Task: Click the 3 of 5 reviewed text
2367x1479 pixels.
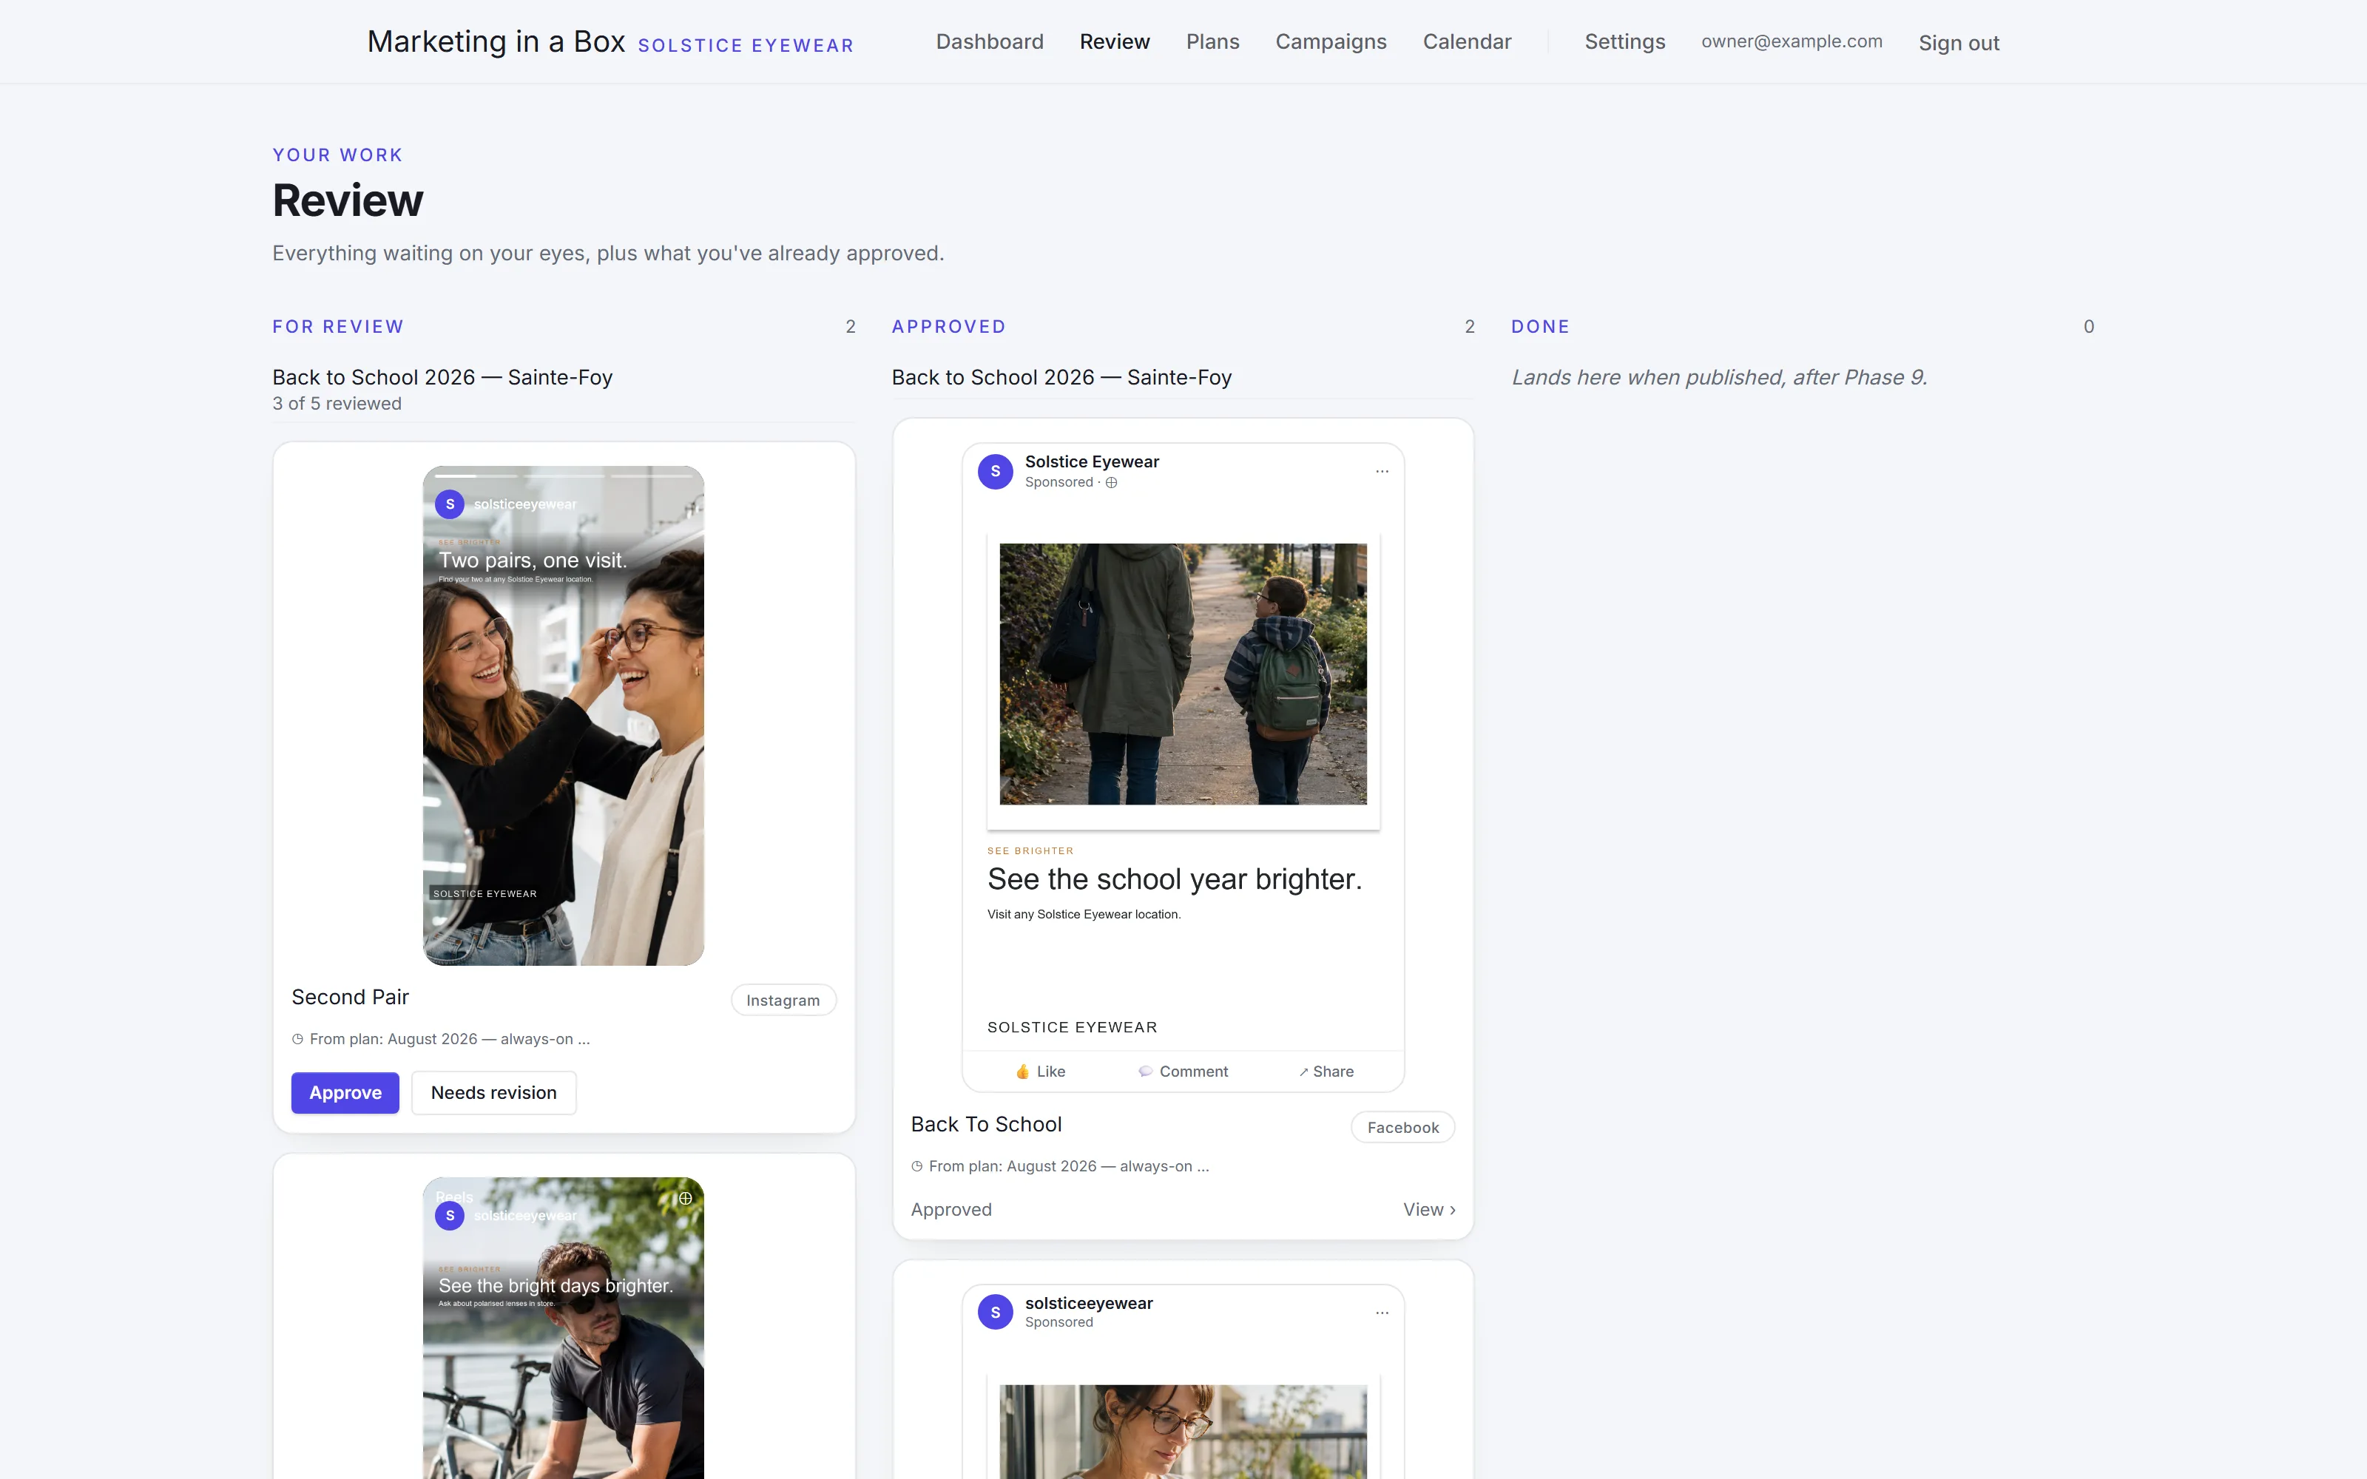Action: pos(337,403)
